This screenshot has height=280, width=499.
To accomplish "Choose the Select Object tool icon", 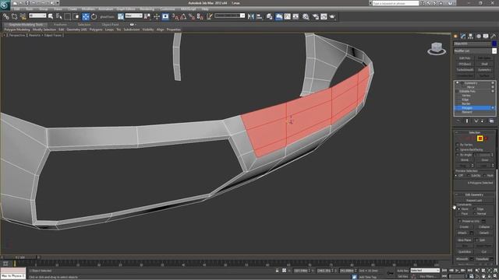I will [51, 16].
